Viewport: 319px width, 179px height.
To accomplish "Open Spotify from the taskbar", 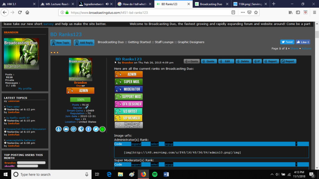I will [x=155, y=174].
